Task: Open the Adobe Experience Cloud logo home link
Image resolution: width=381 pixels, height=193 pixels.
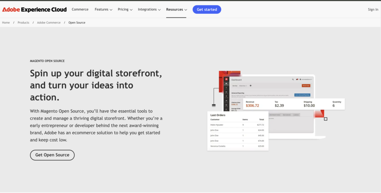Action: 34,9
